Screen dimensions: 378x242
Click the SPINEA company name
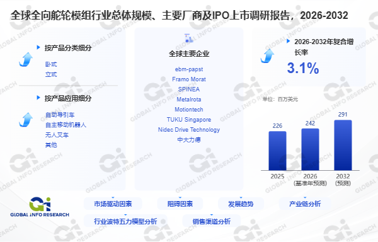pyautogui.click(x=189, y=89)
